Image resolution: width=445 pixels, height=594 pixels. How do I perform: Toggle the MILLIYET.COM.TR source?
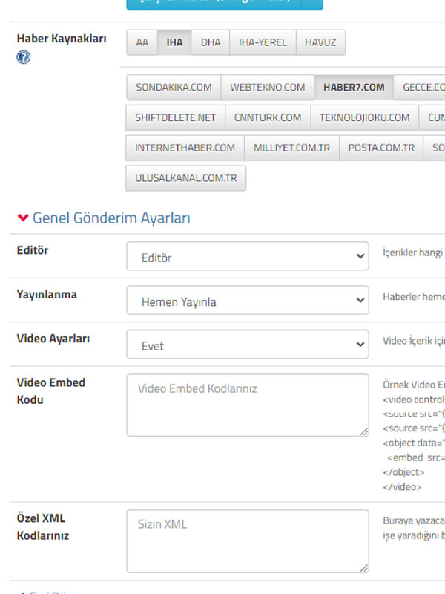[x=291, y=148]
